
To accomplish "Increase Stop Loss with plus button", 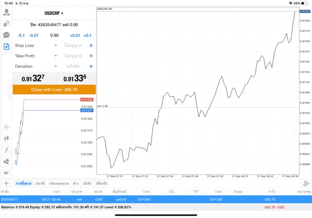I will 91,45.
